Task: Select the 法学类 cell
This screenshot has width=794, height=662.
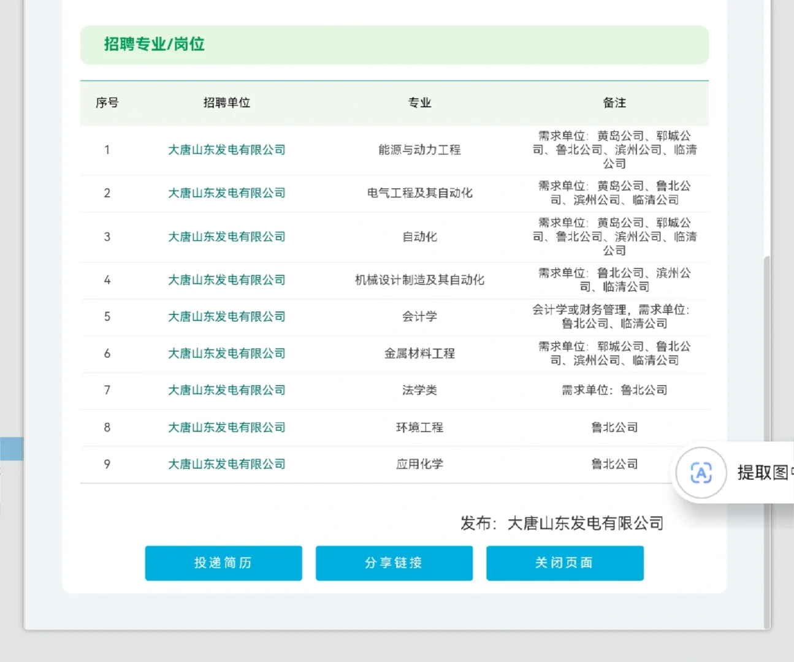Action: click(420, 390)
